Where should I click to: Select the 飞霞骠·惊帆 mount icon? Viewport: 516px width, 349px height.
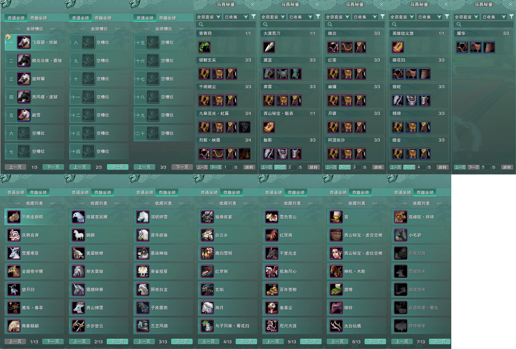click(24, 42)
